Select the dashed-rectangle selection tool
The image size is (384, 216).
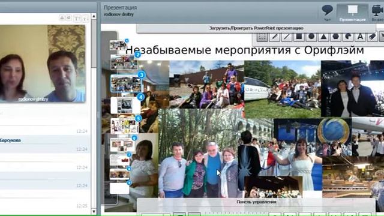tap(262, 37)
